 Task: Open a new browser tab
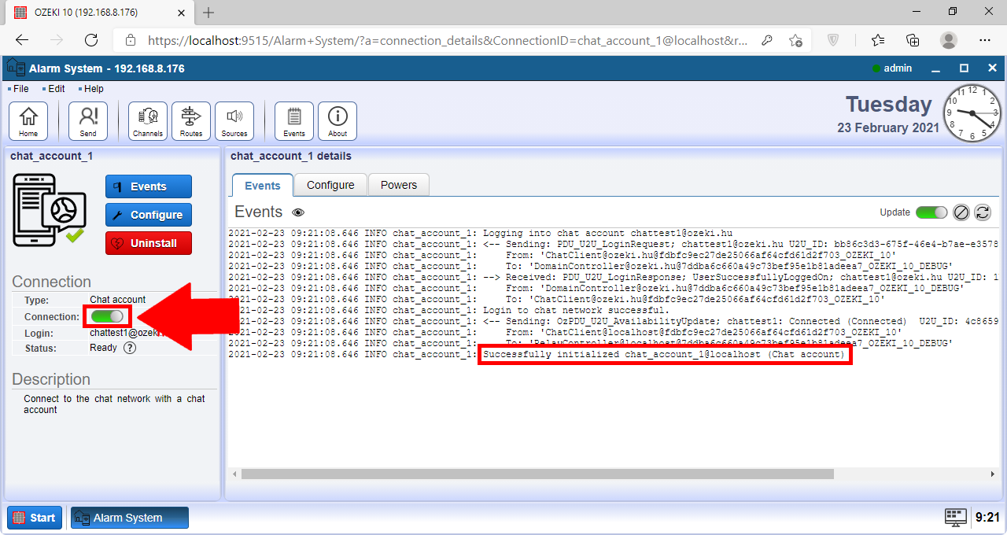tap(208, 13)
